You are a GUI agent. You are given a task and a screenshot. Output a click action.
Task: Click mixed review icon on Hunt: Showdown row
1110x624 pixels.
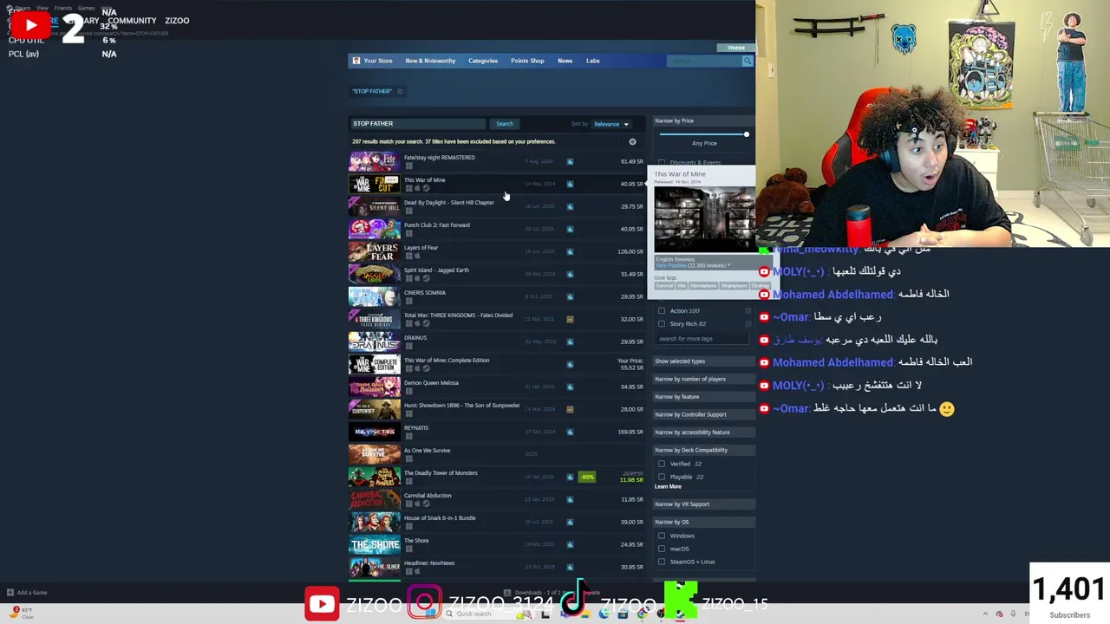(570, 409)
